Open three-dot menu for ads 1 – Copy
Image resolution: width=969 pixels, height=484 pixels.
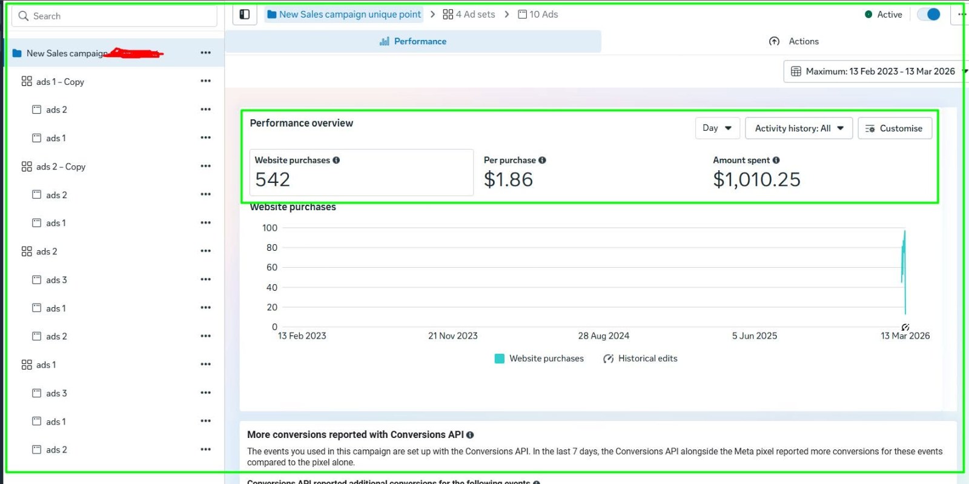pyautogui.click(x=206, y=81)
